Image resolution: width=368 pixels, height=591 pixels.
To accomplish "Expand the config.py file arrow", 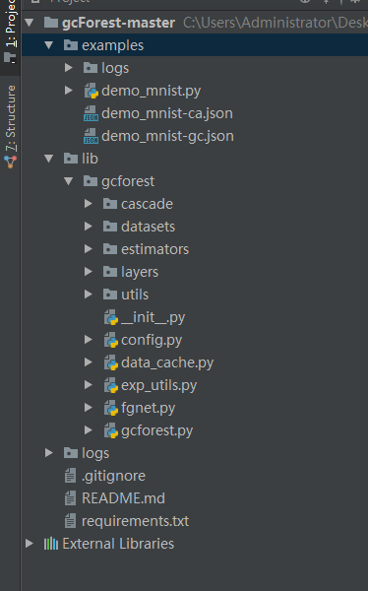I will pos(89,340).
